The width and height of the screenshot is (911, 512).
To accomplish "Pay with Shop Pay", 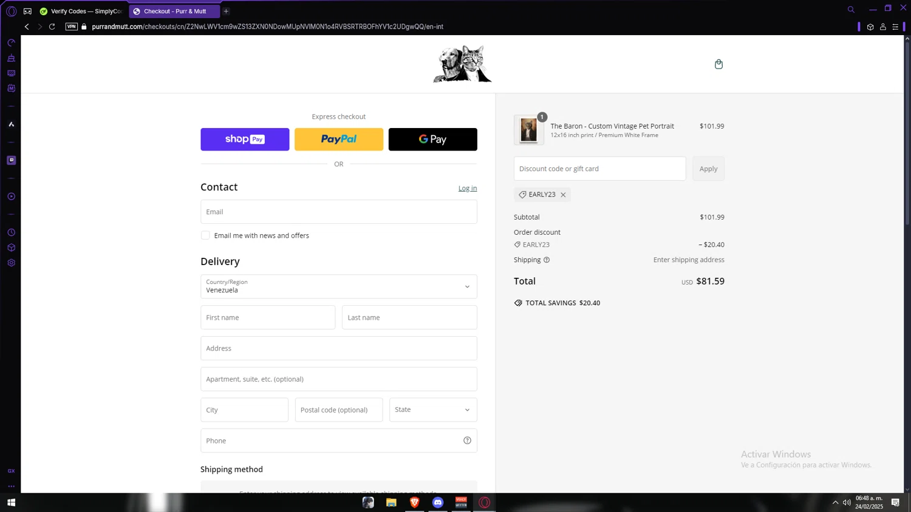I will point(245,139).
